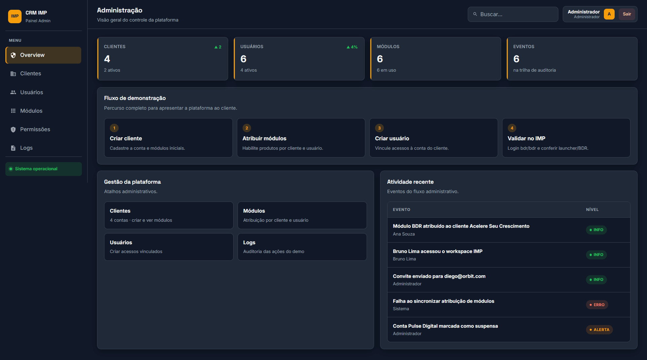Open Permissões in the sidebar
Screen dimensions: 647x360
point(43,130)
